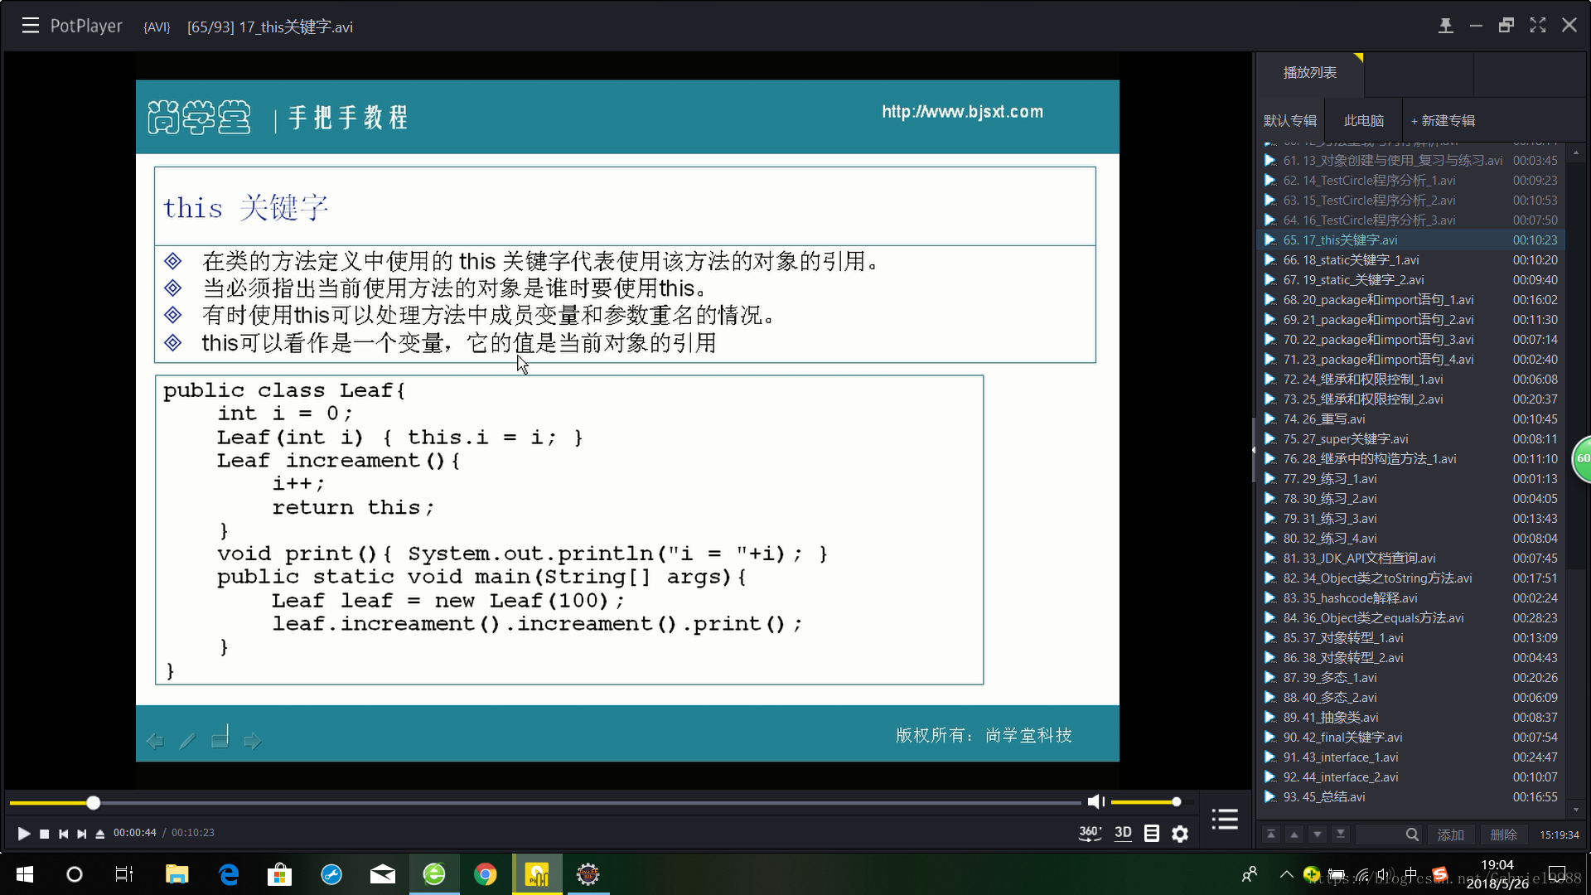This screenshot has height=895, width=1591.
Task: Open the PotPlayer main menu icon
Action: pyautogui.click(x=31, y=26)
